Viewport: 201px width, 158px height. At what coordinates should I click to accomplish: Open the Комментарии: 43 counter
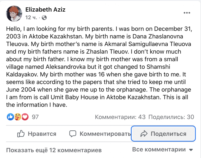(120, 117)
